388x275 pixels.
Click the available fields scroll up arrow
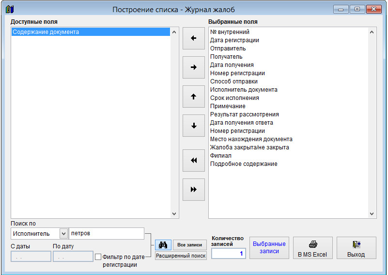coord(174,32)
